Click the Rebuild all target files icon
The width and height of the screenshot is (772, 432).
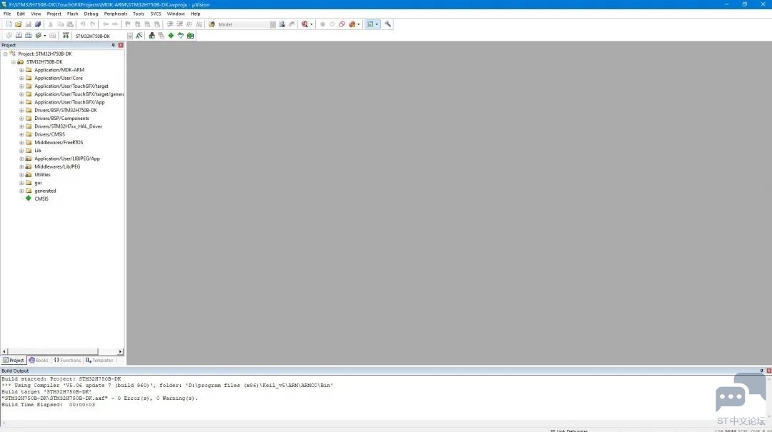tap(28, 36)
